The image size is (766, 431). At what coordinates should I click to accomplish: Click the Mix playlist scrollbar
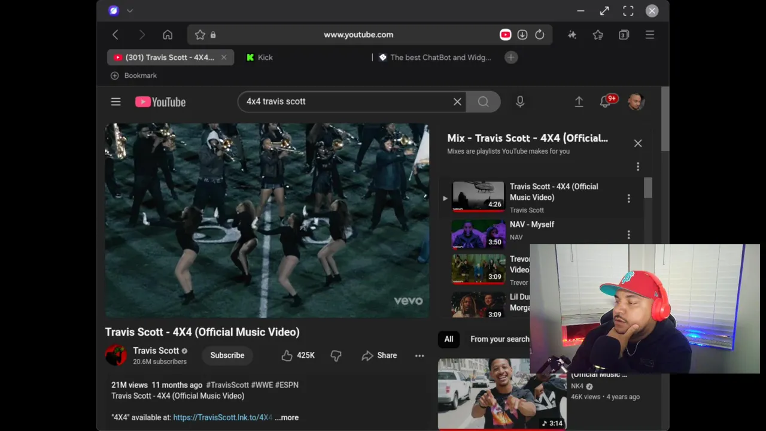[648, 187]
